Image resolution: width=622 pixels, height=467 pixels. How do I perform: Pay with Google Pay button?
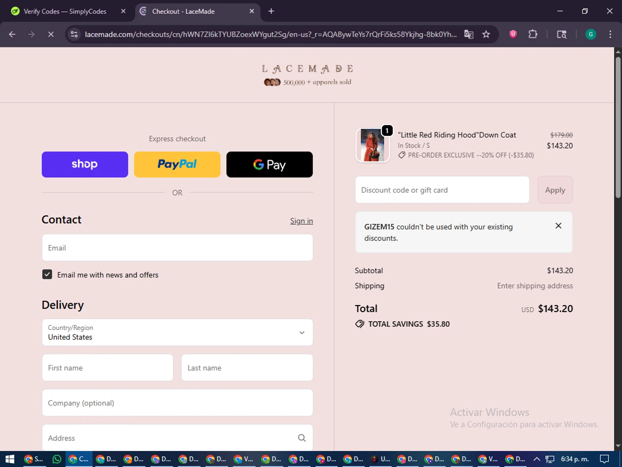click(x=270, y=164)
